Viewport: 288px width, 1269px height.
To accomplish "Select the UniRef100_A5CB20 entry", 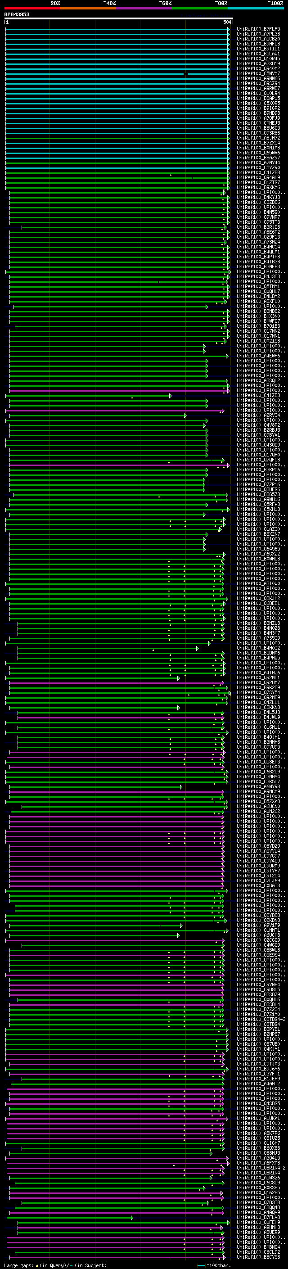I will pos(258,39).
